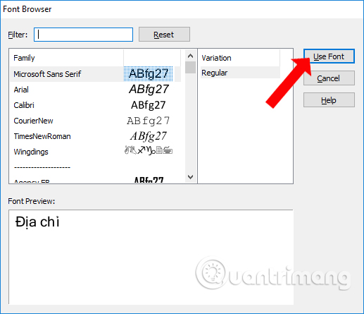The height and width of the screenshot is (314, 364).
Task: Open Help for Font Browser
Action: pos(329,100)
